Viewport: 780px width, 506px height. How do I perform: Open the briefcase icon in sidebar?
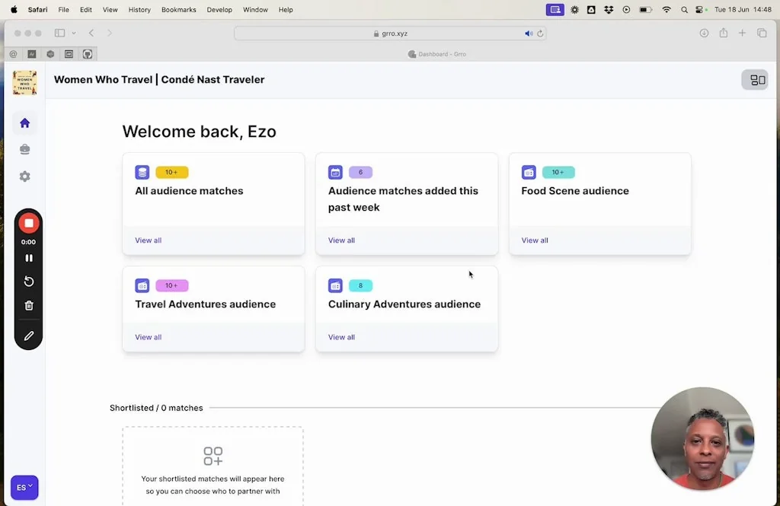point(24,149)
